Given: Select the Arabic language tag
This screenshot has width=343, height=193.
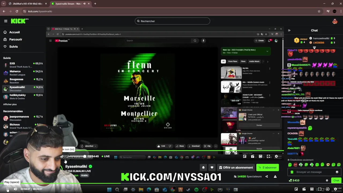Looking at the screenshot, I should click(84, 175).
